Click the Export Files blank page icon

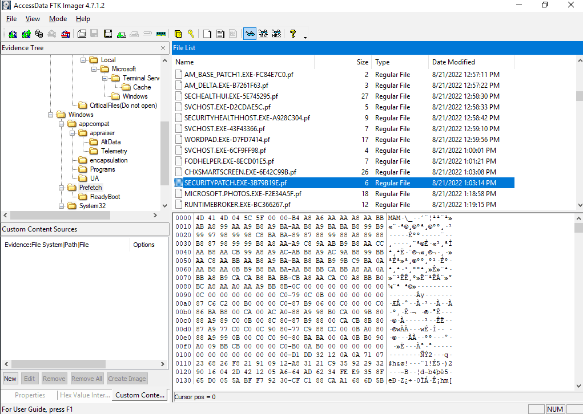tap(207, 34)
